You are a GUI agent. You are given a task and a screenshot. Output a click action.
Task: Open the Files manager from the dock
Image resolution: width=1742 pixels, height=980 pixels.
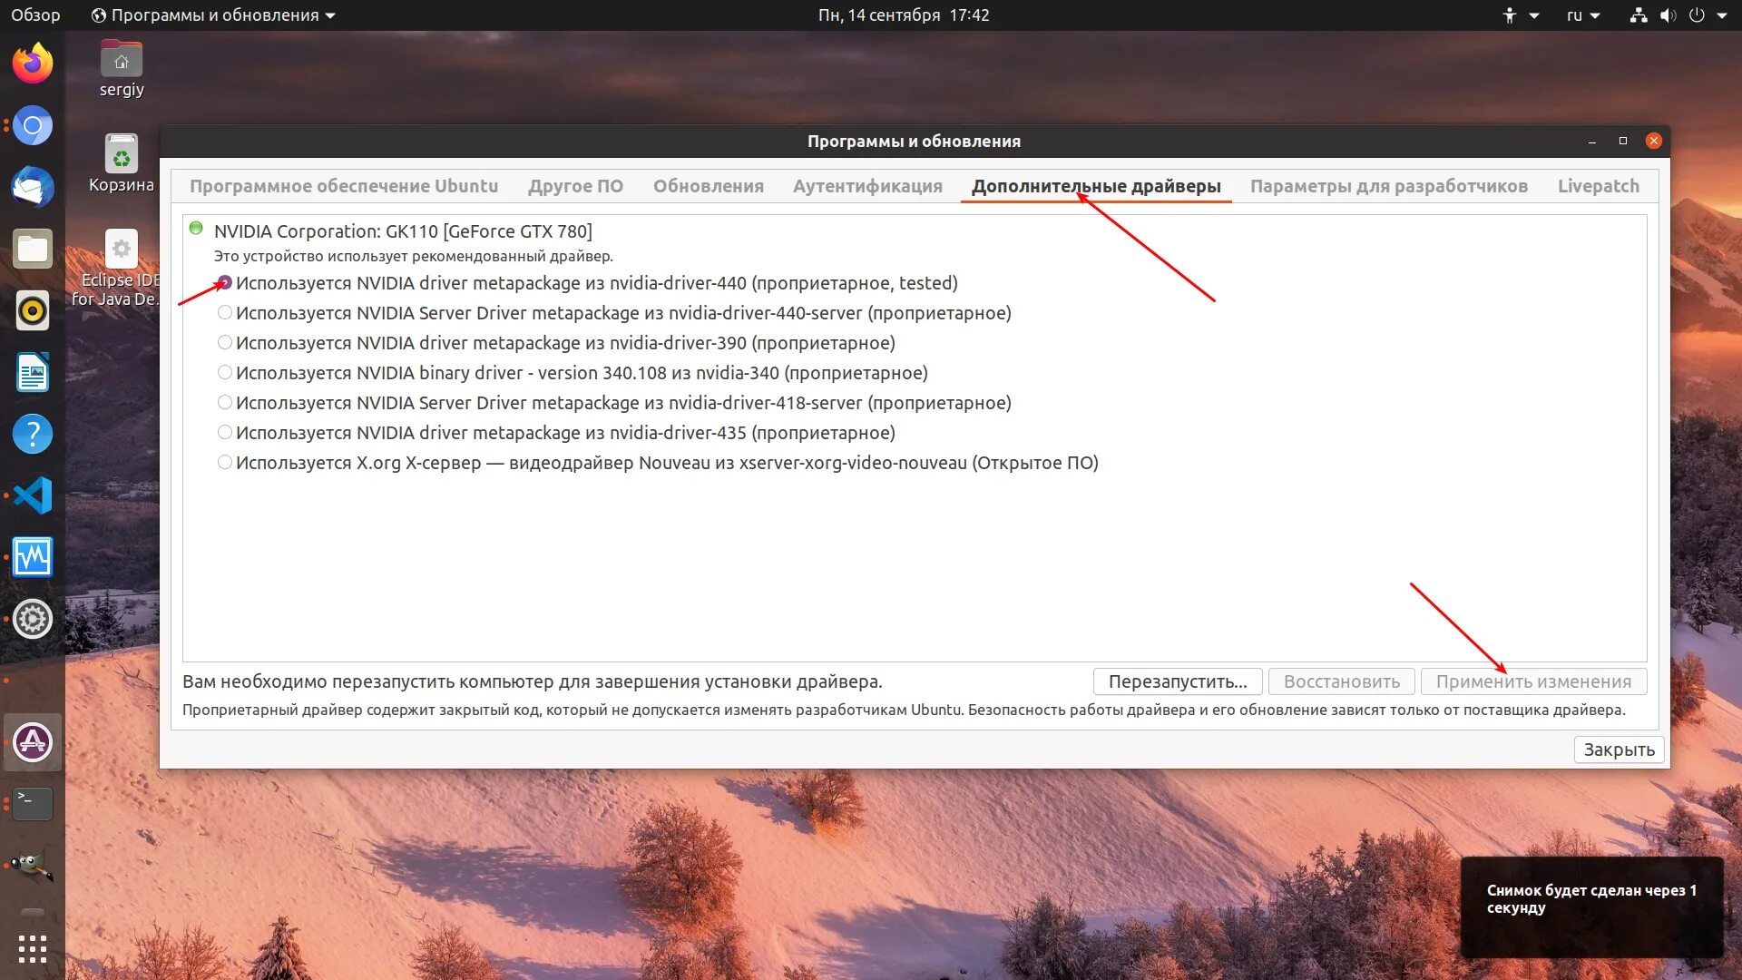(x=32, y=249)
